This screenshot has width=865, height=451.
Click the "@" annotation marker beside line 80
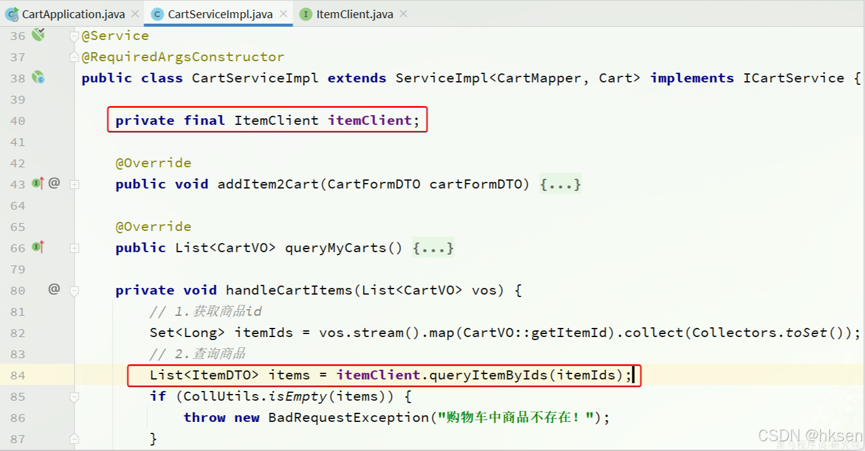click(x=53, y=290)
